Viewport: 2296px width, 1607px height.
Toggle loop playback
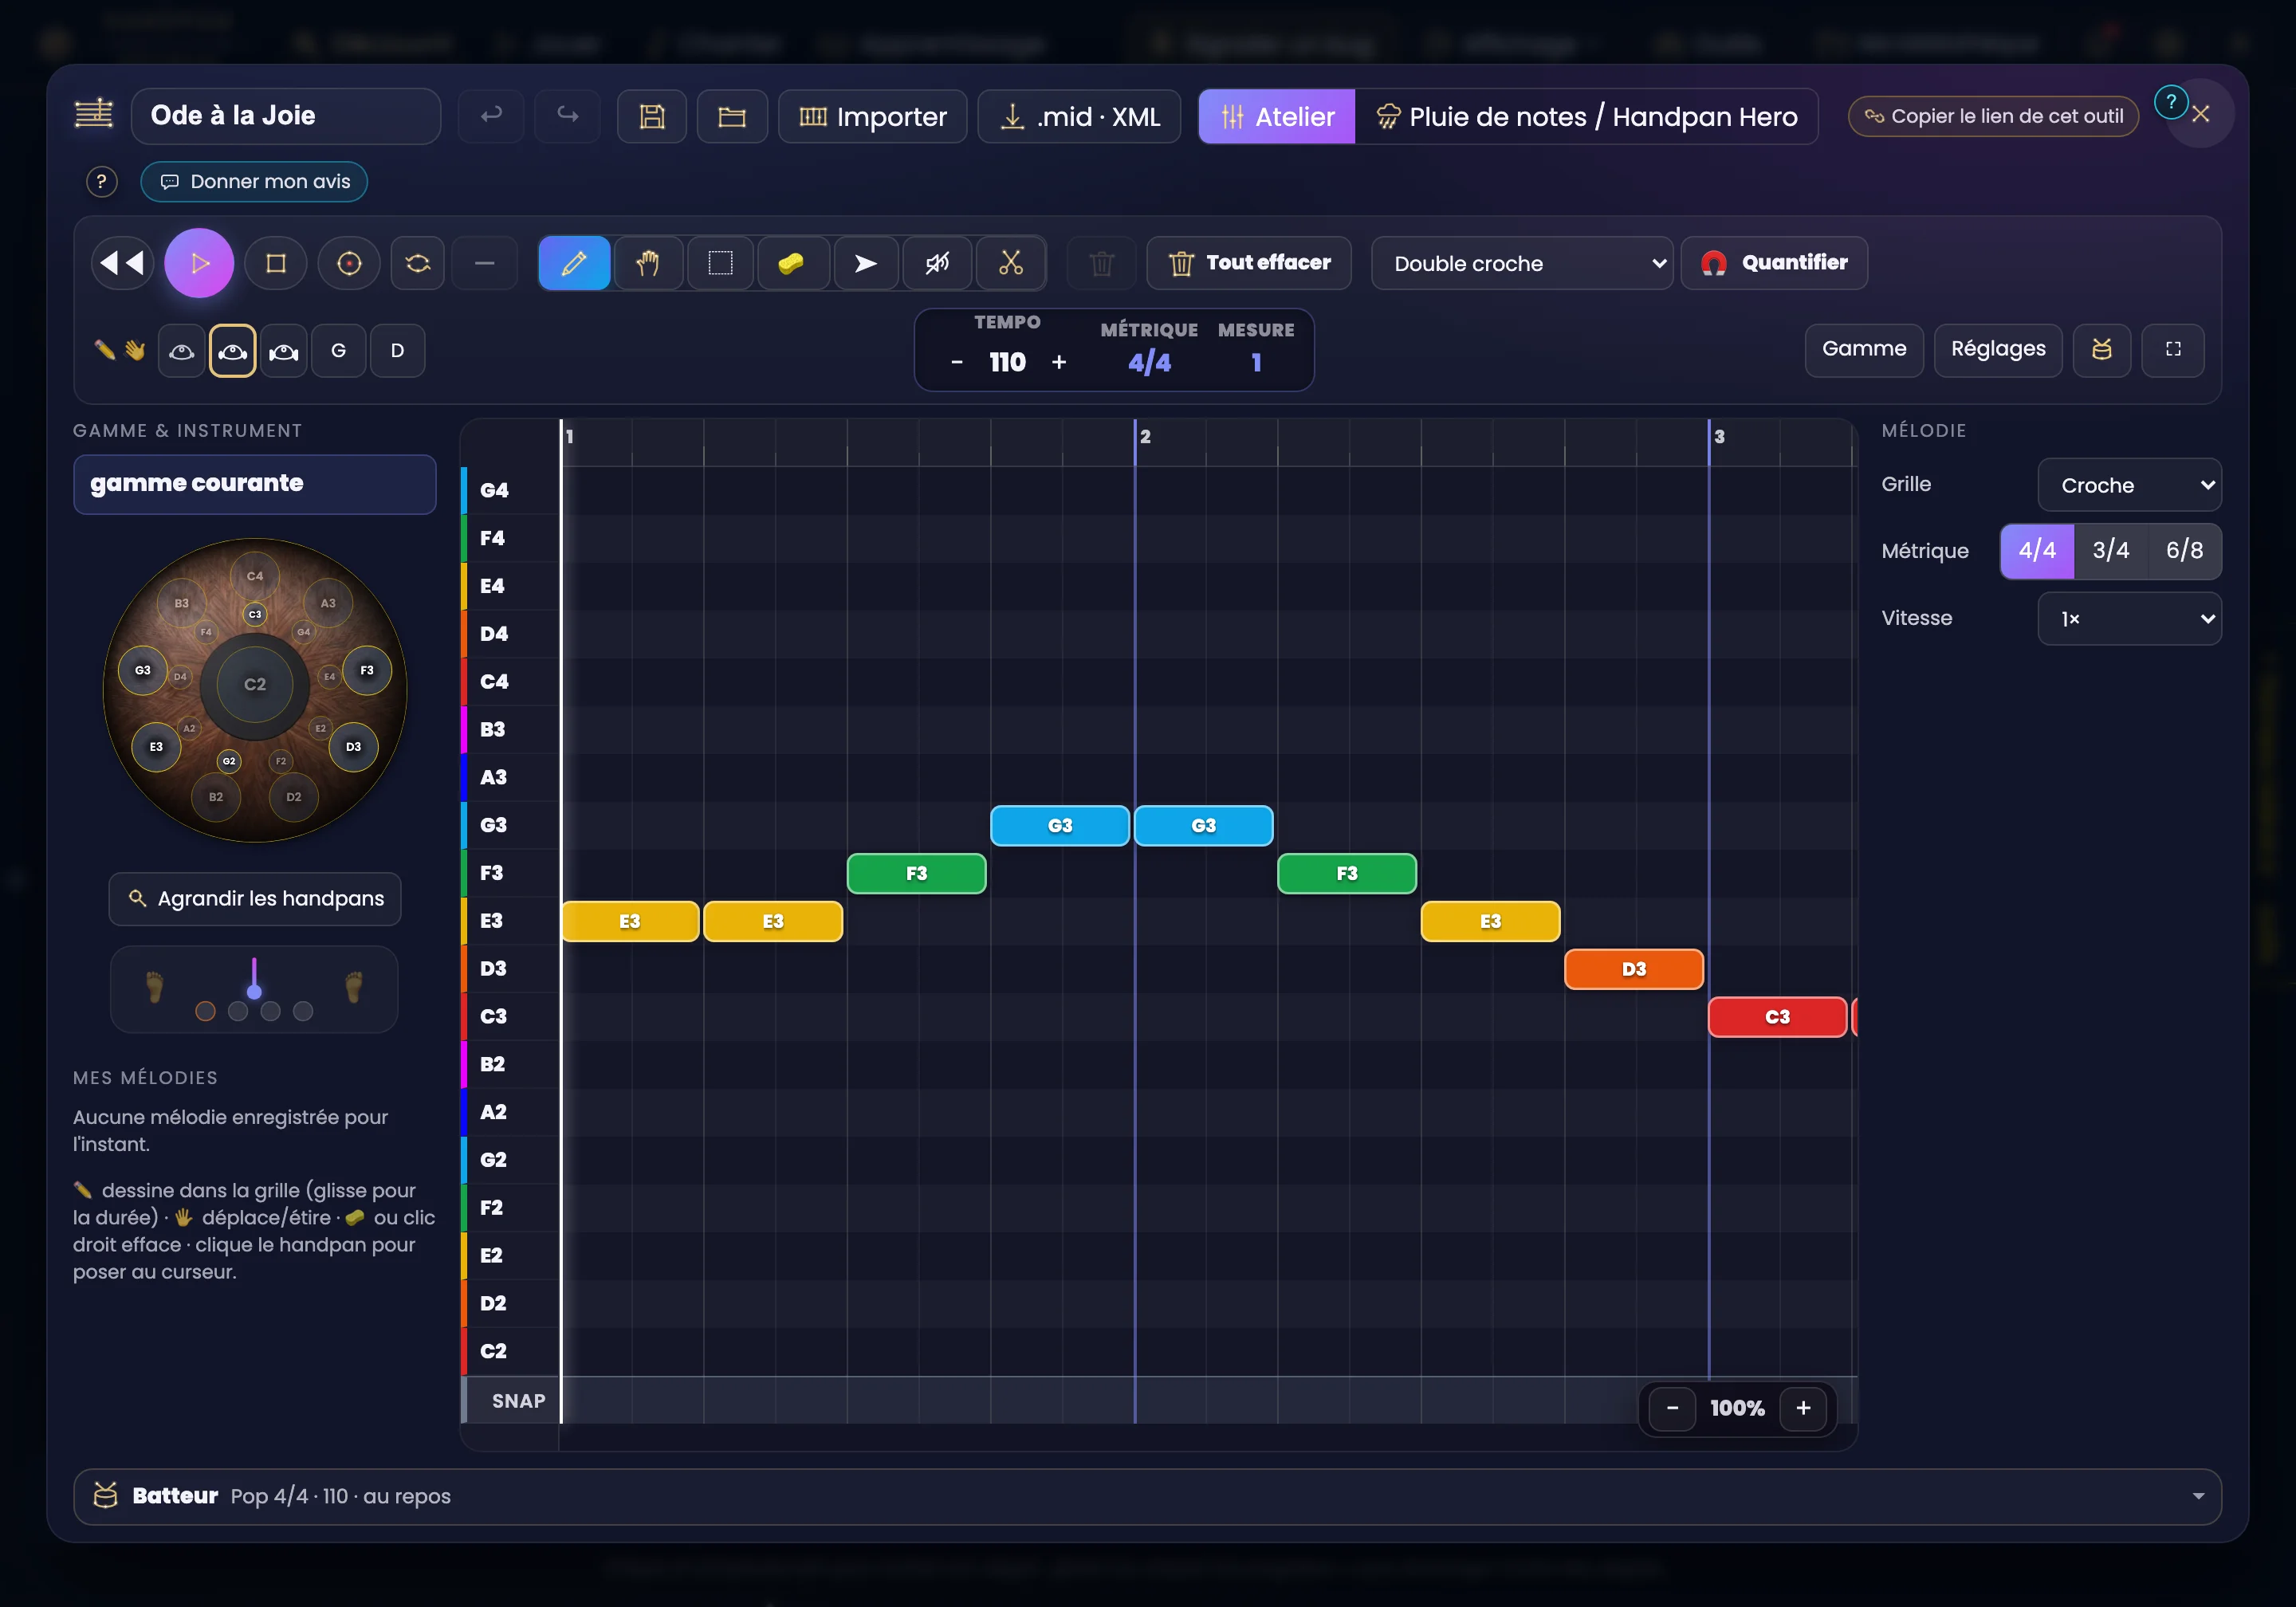[x=418, y=263]
